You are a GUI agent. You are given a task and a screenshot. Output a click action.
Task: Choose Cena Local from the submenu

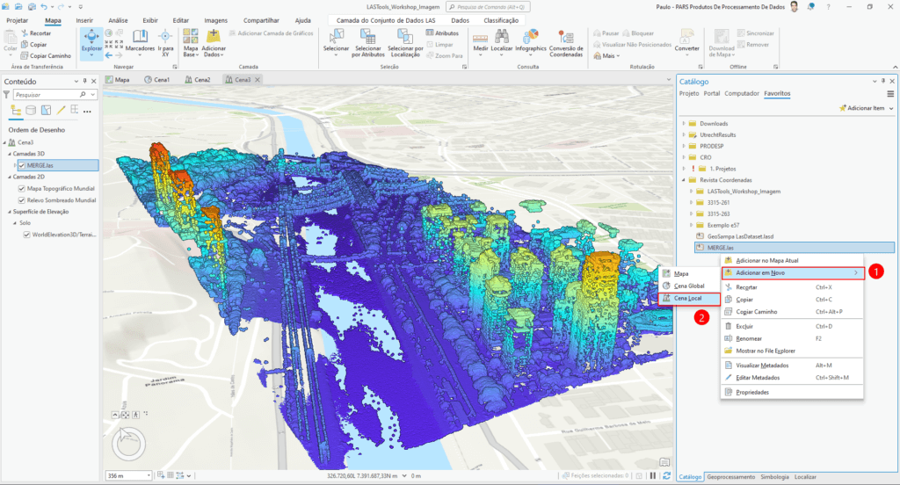tap(688, 299)
